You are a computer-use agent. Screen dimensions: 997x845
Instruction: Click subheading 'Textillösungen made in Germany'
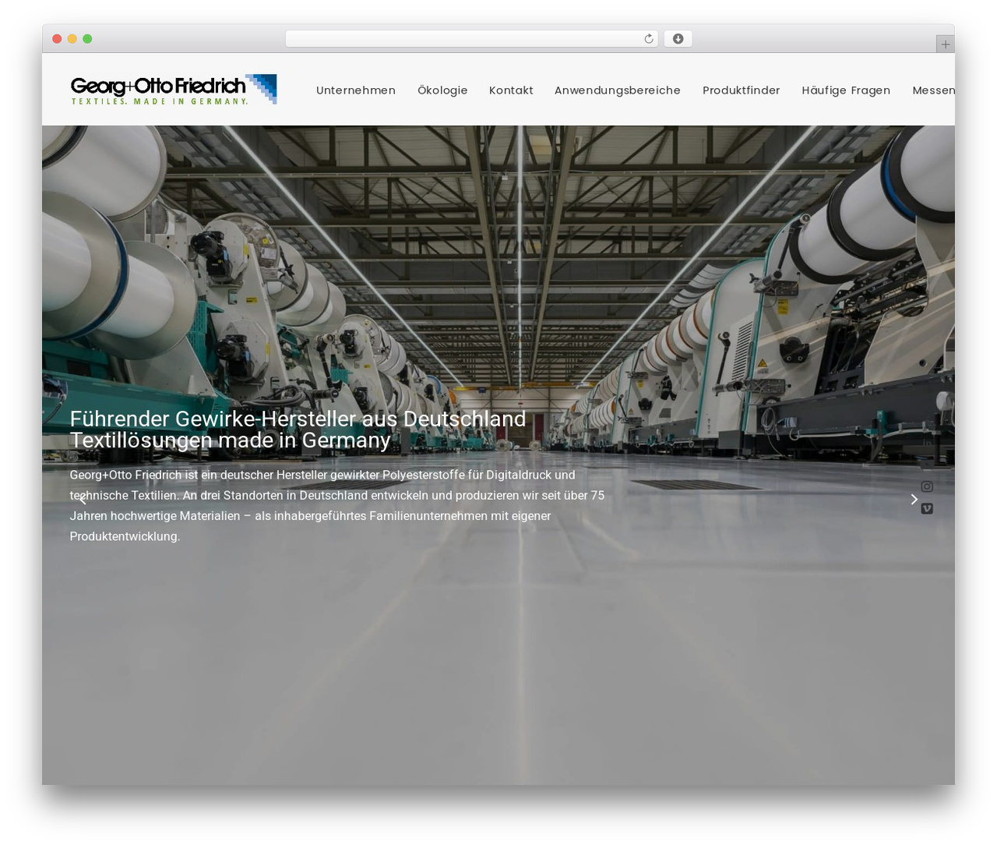230,440
